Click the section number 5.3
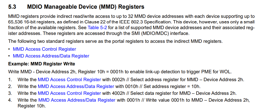The image size is (266, 109). tap(13, 7)
